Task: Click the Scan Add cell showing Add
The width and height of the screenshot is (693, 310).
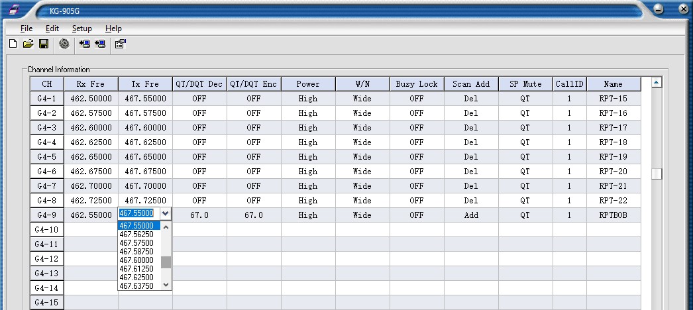Action: pyautogui.click(x=471, y=215)
